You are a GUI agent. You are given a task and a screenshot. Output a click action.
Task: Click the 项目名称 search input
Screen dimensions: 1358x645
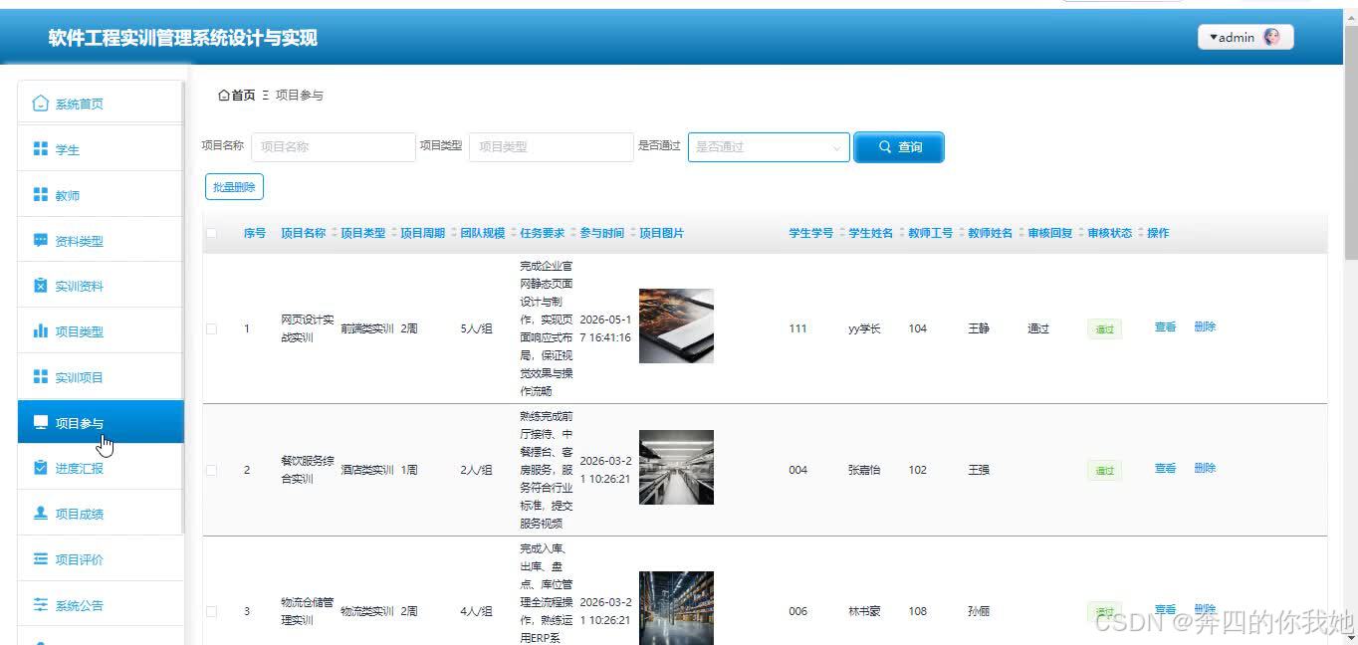(333, 146)
